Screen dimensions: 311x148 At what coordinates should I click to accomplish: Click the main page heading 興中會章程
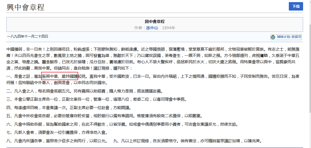(x=25, y=7)
